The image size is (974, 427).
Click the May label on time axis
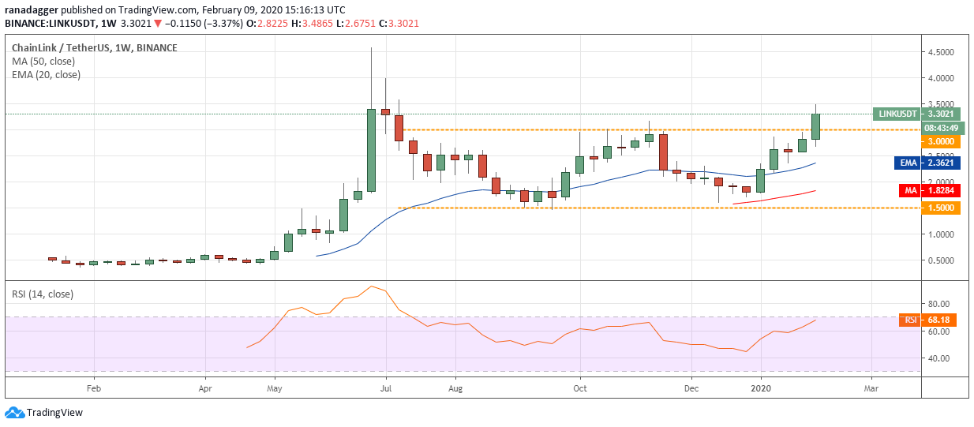tap(275, 388)
